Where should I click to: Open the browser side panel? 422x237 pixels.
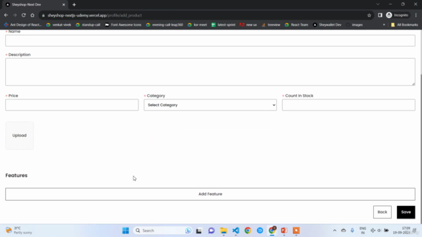click(380, 15)
